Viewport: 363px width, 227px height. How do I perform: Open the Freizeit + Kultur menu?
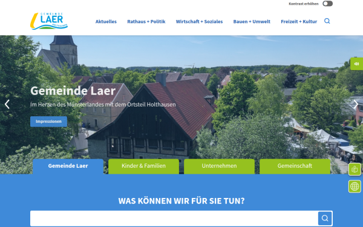(x=299, y=22)
